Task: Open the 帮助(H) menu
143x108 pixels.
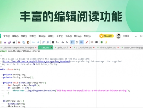Action: (87, 36)
